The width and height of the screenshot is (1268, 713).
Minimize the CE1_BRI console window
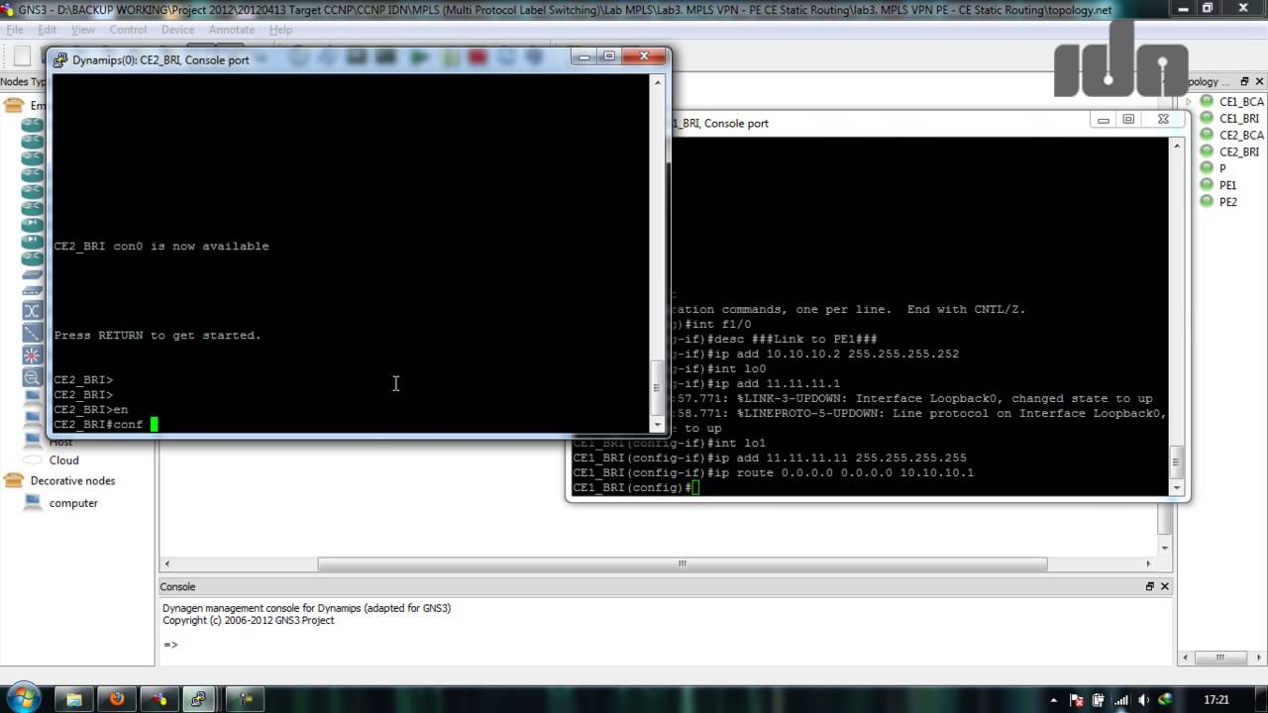click(x=1104, y=120)
